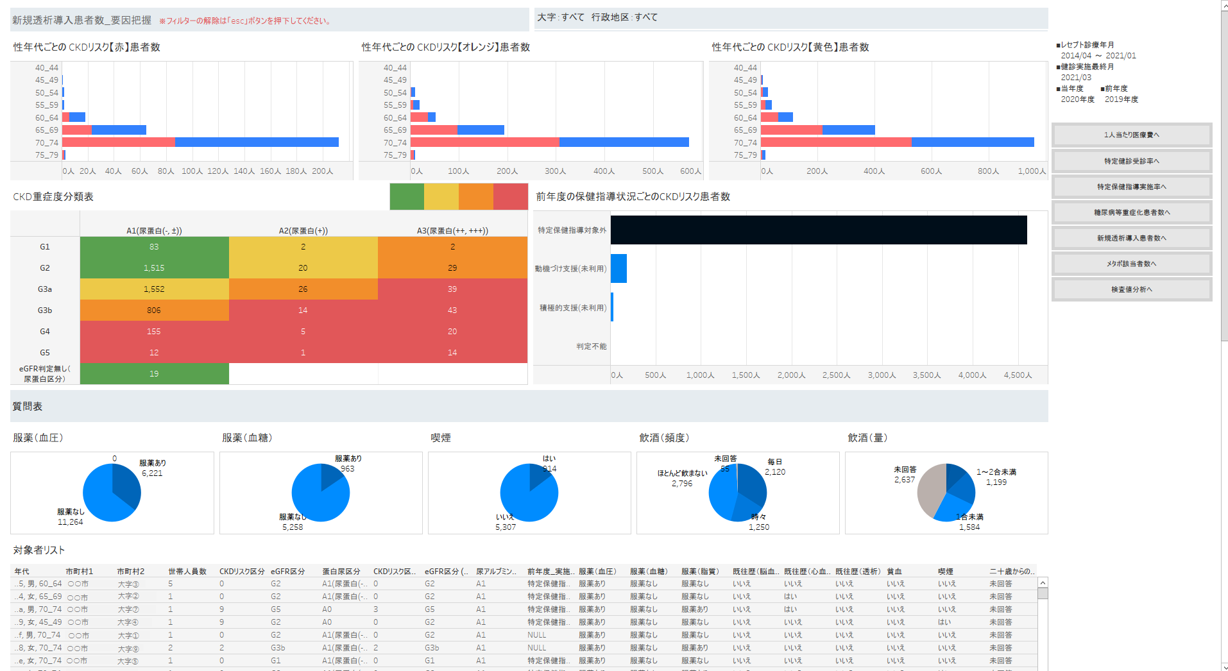Select the G2 A1 cell showing 1,515
Viewport: 1228px width, 671px height.
click(154, 268)
